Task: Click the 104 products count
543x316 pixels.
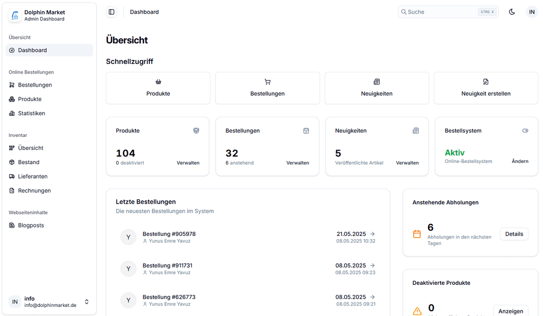Action: pos(125,153)
